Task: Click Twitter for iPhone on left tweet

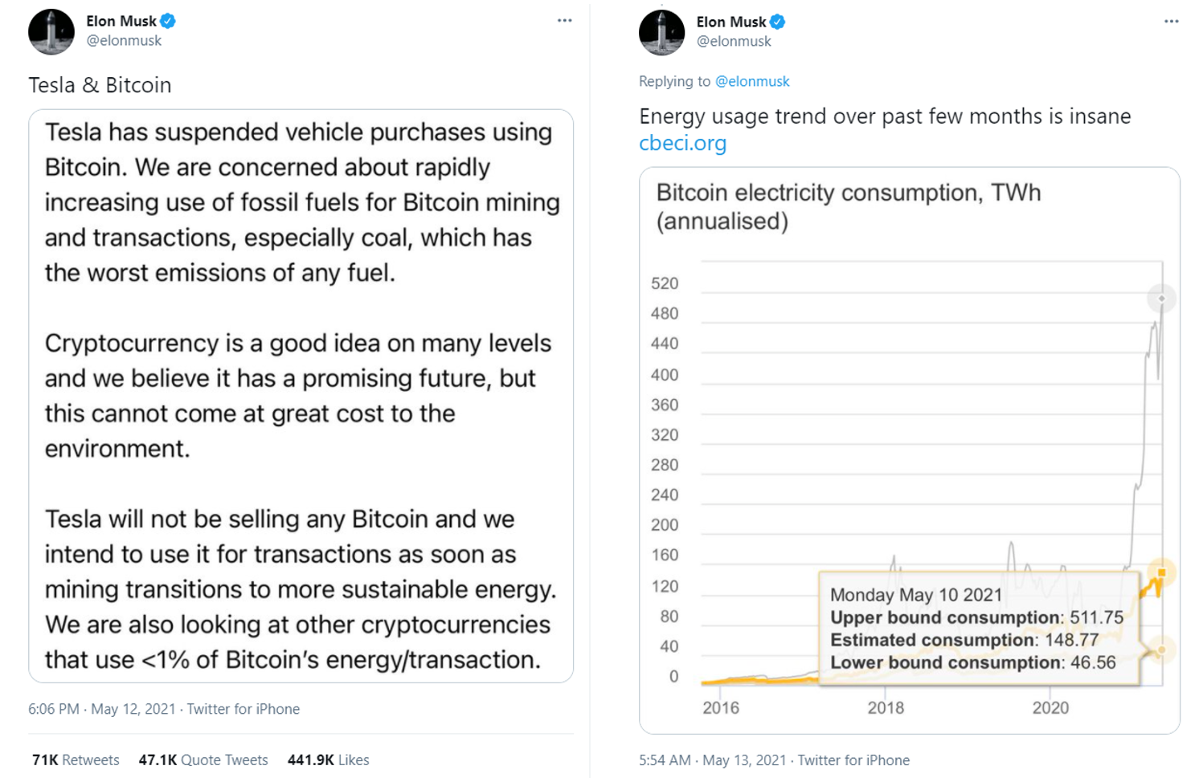Action: (243, 710)
